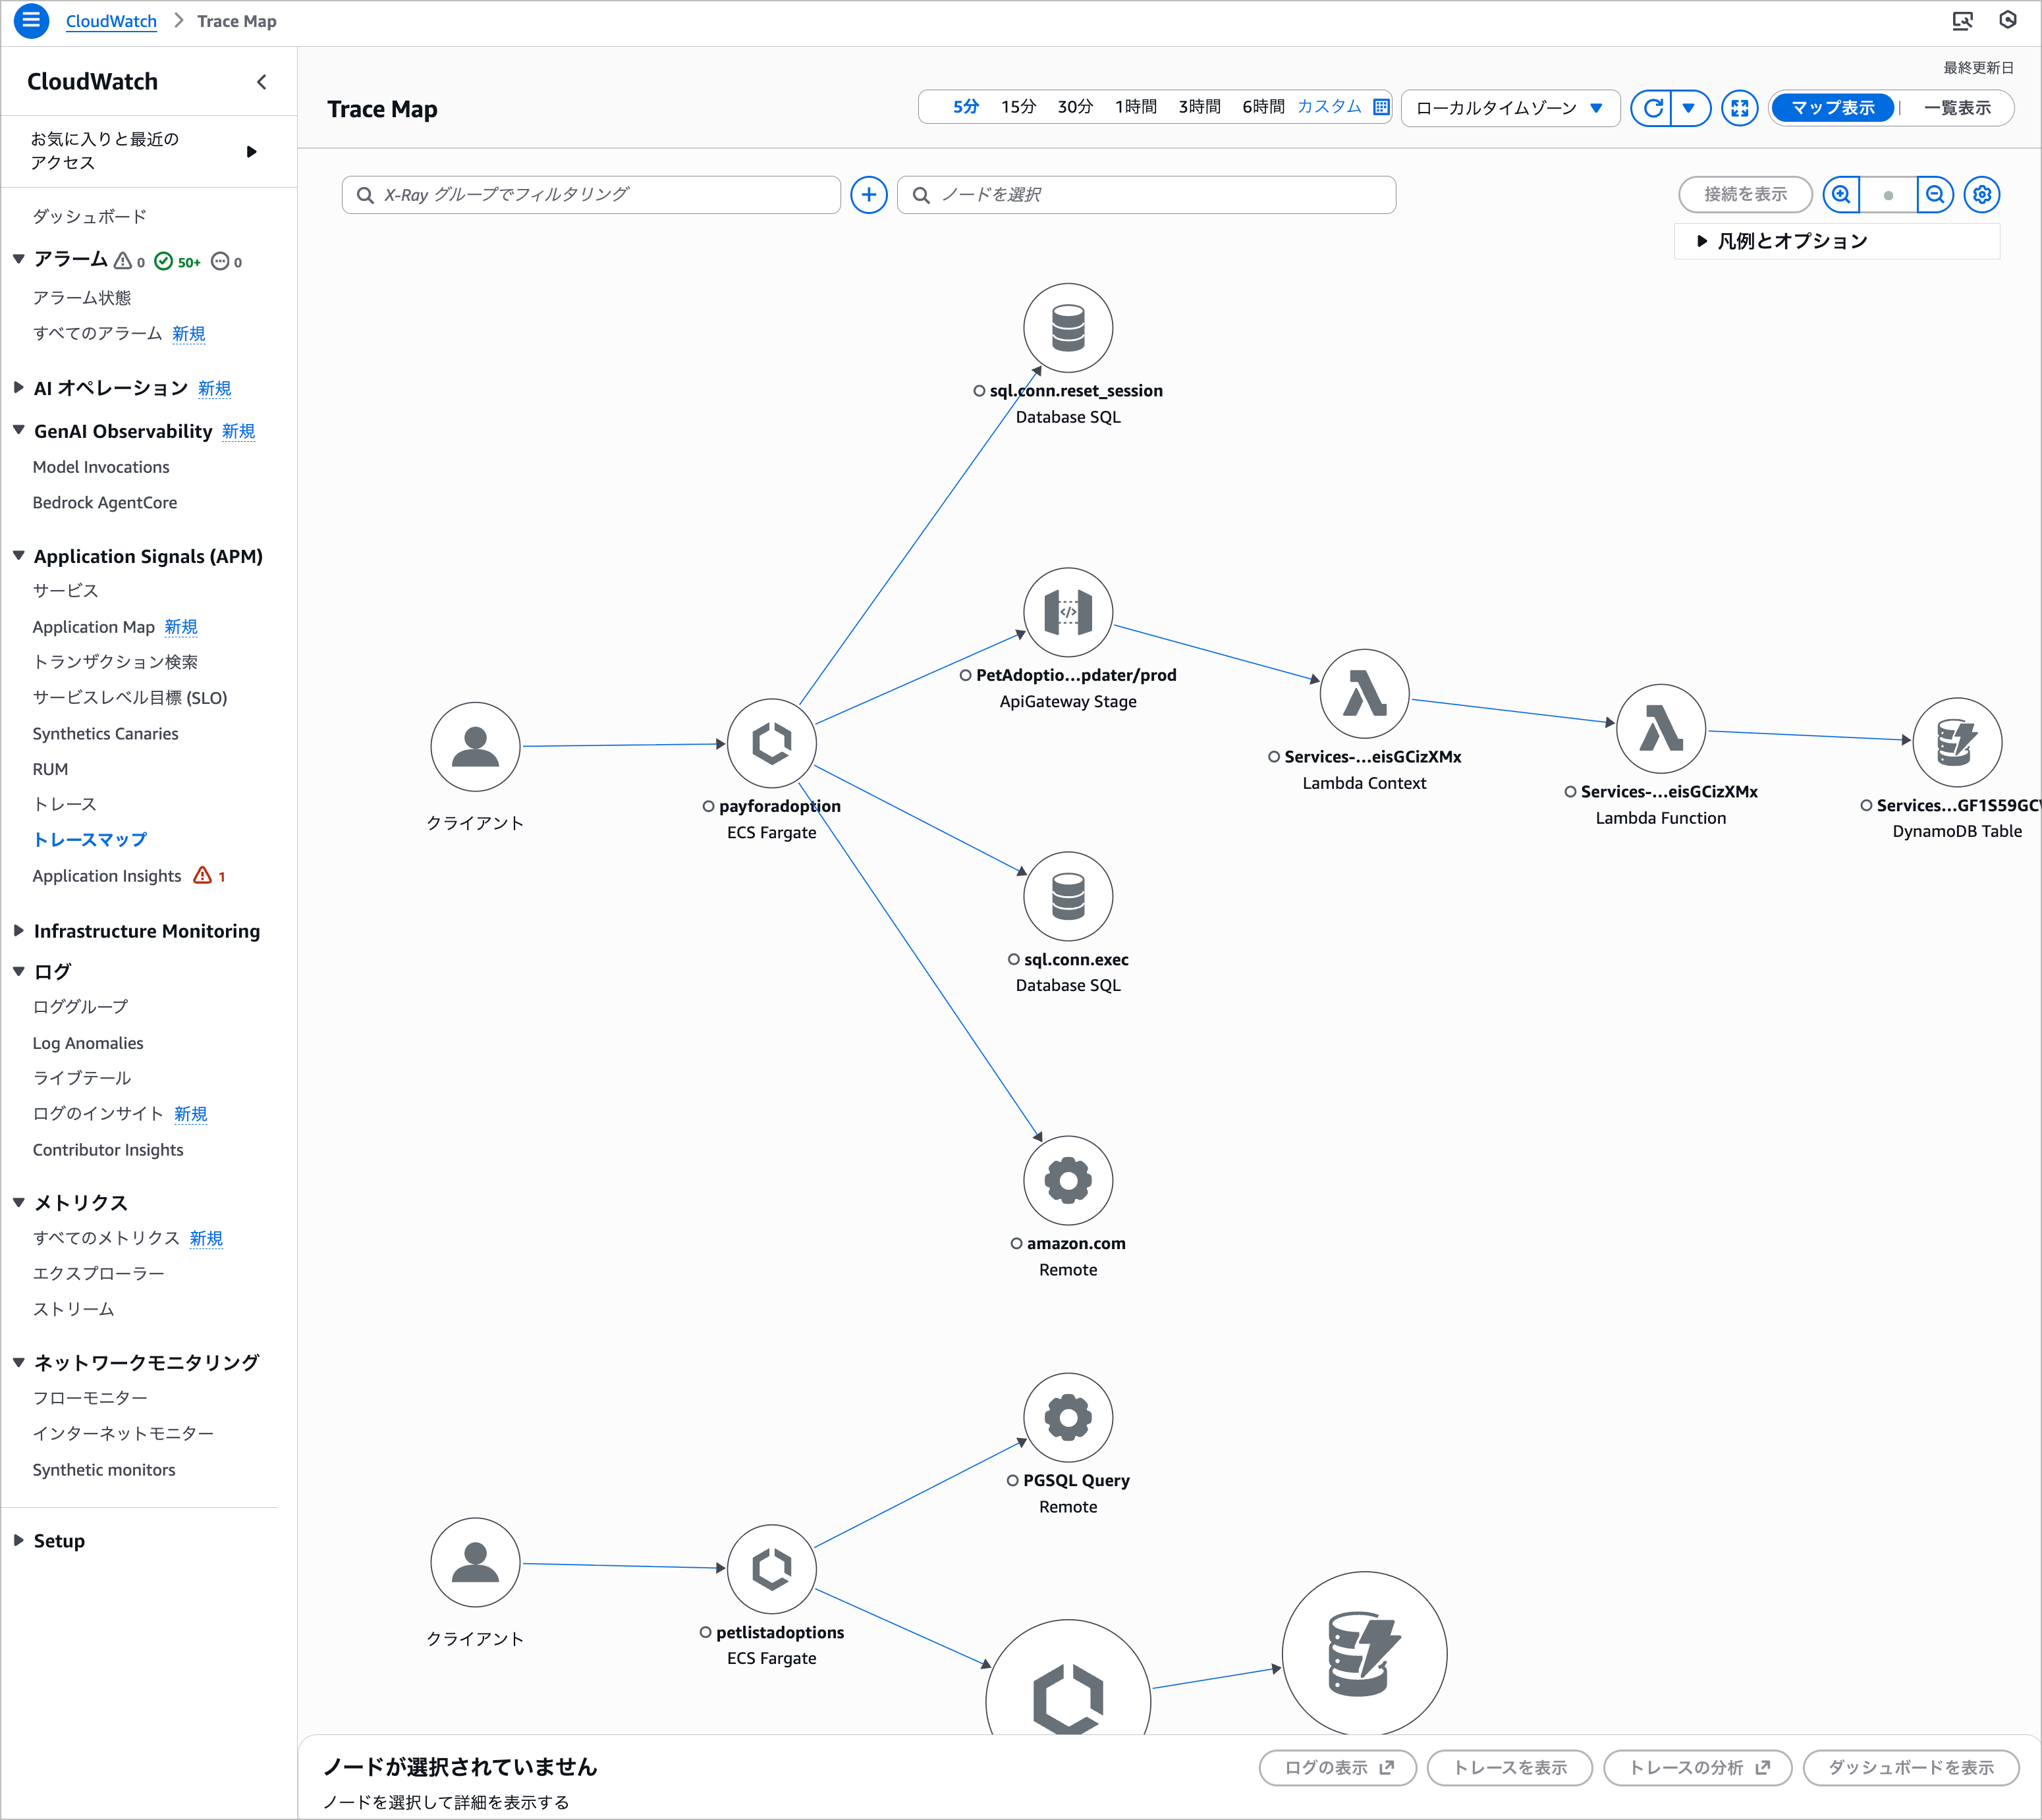Click the payforadoption ECS Fargate node icon
Image resolution: width=2042 pixels, height=1820 pixels.
pyautogui.click(x=771, y=743)
